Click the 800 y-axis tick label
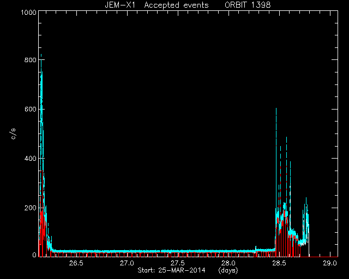This screenshot has height=279, width=349. (x=31, y=60)
